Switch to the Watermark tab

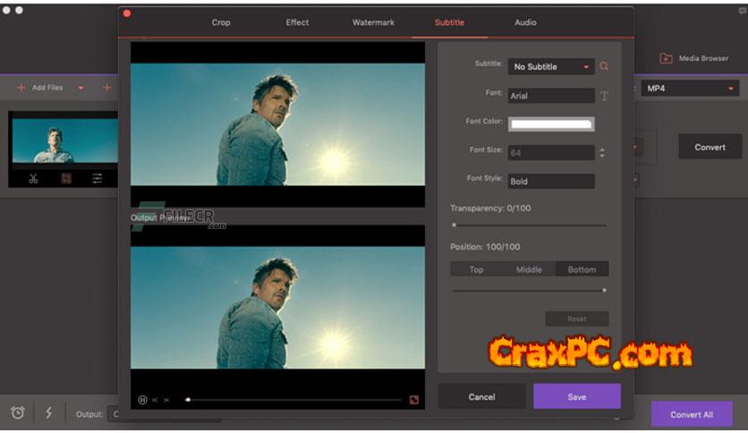pos(373,22)
